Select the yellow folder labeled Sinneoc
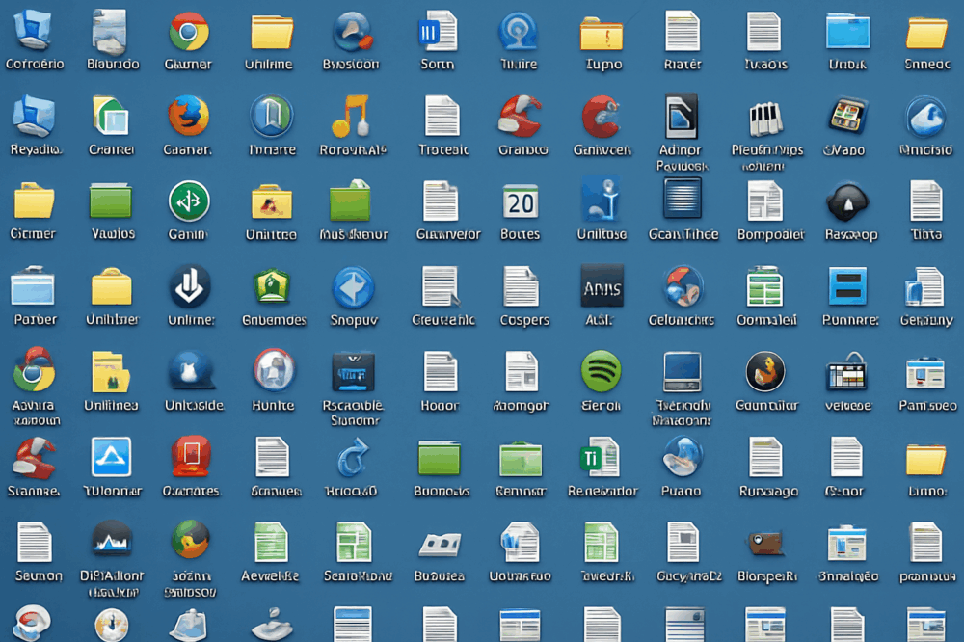This screenshot has height=642, width=964. 926,32
